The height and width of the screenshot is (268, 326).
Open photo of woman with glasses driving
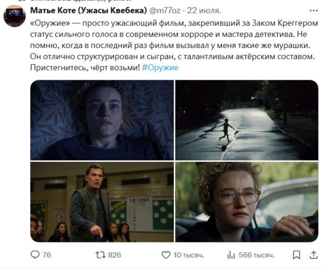click(247, 202)
